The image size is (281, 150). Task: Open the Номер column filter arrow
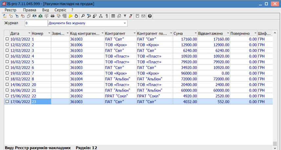click(49, 33)
